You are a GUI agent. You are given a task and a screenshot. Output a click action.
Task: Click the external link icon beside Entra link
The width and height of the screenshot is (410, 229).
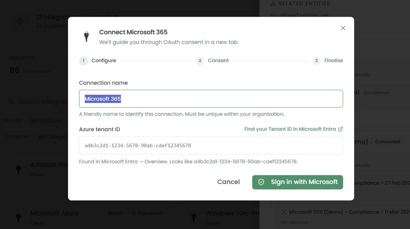(340, 129)
